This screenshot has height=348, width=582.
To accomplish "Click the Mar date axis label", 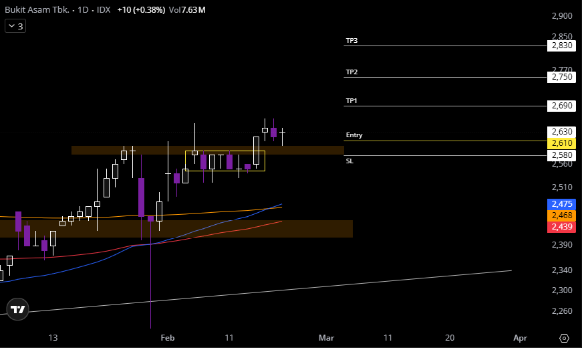I will (326, 338).
